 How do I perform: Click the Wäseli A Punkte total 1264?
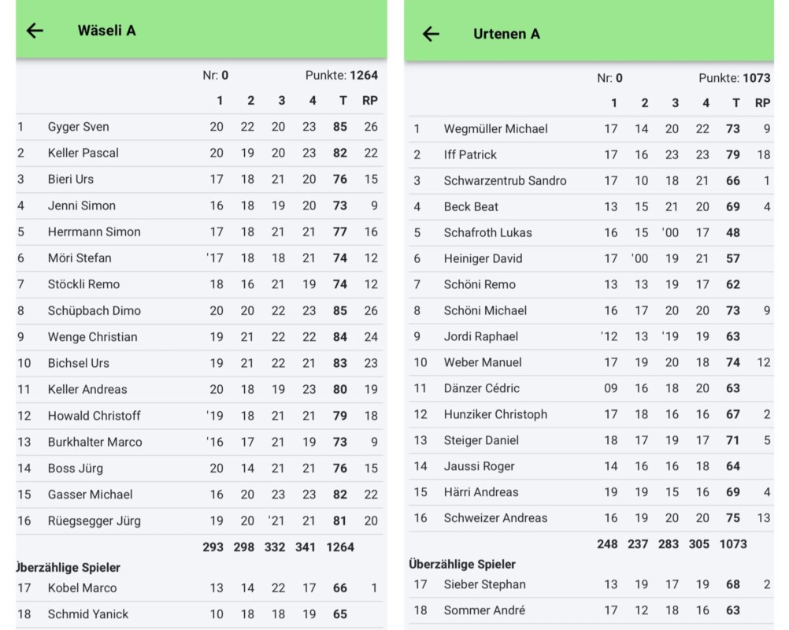point(364,76)
